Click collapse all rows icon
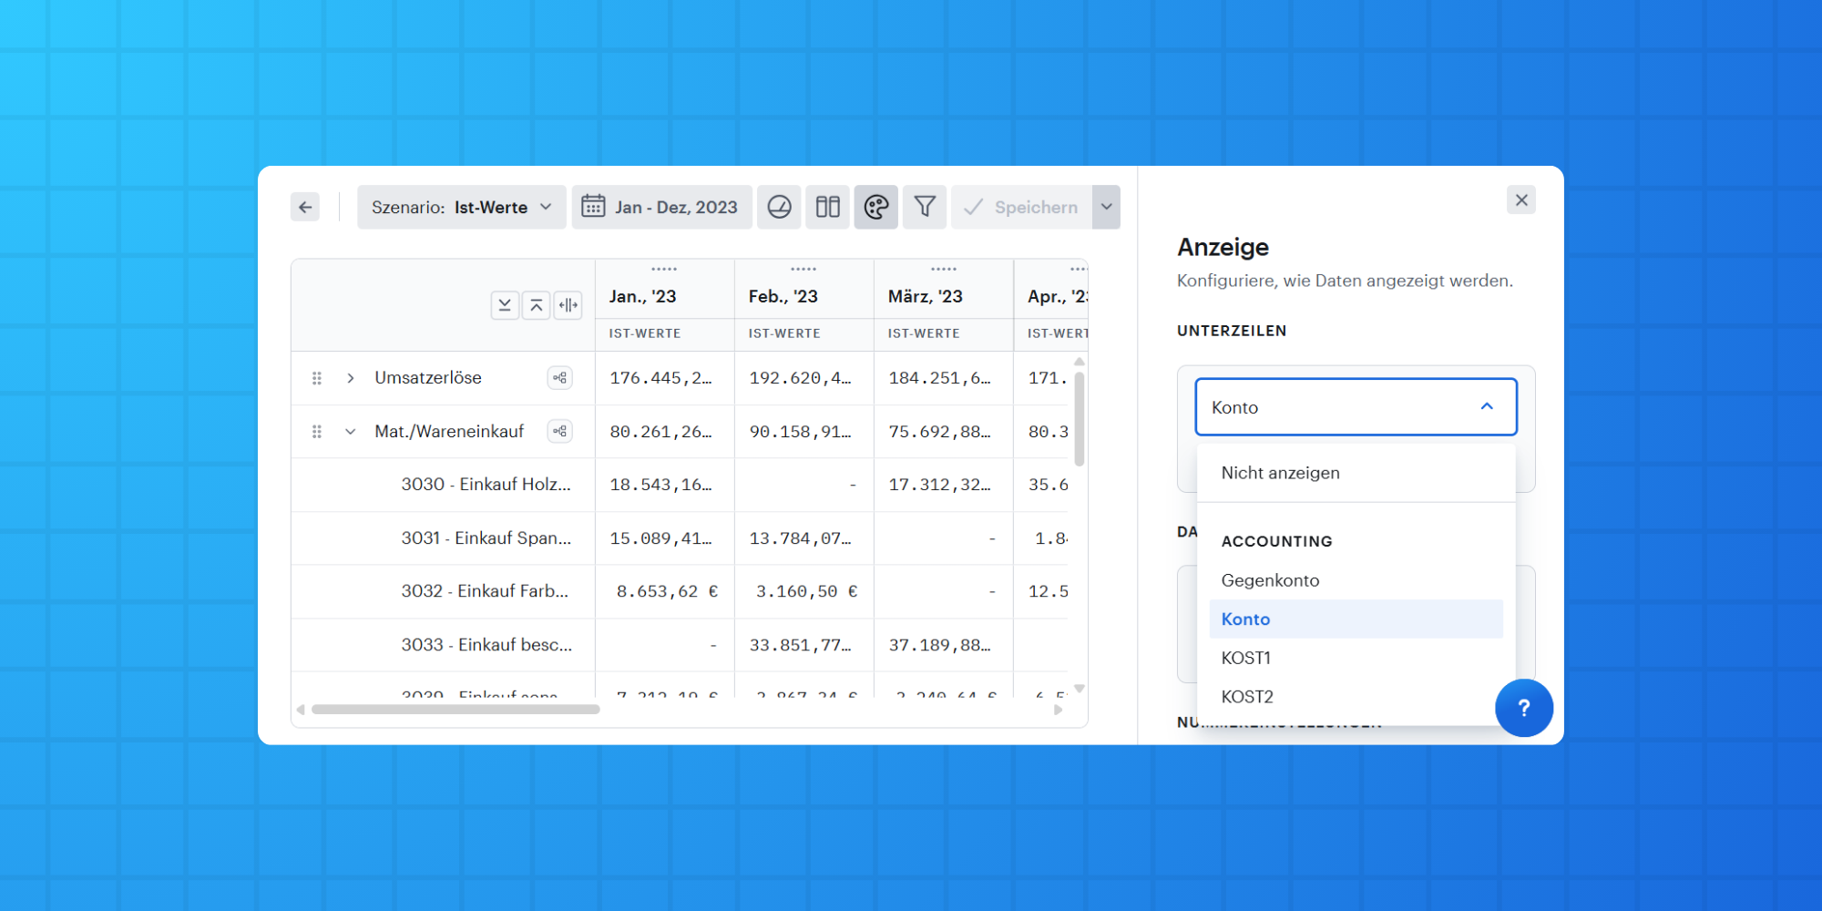 [537, 305]
